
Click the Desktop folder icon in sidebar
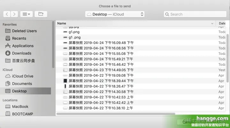8,91
